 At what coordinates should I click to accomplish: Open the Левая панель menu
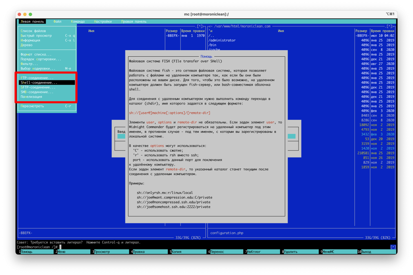[32, 22]
